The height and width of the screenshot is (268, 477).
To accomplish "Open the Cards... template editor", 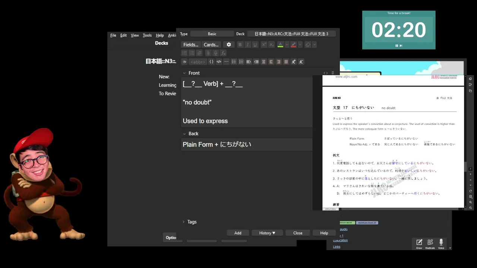I will (211, 45).
